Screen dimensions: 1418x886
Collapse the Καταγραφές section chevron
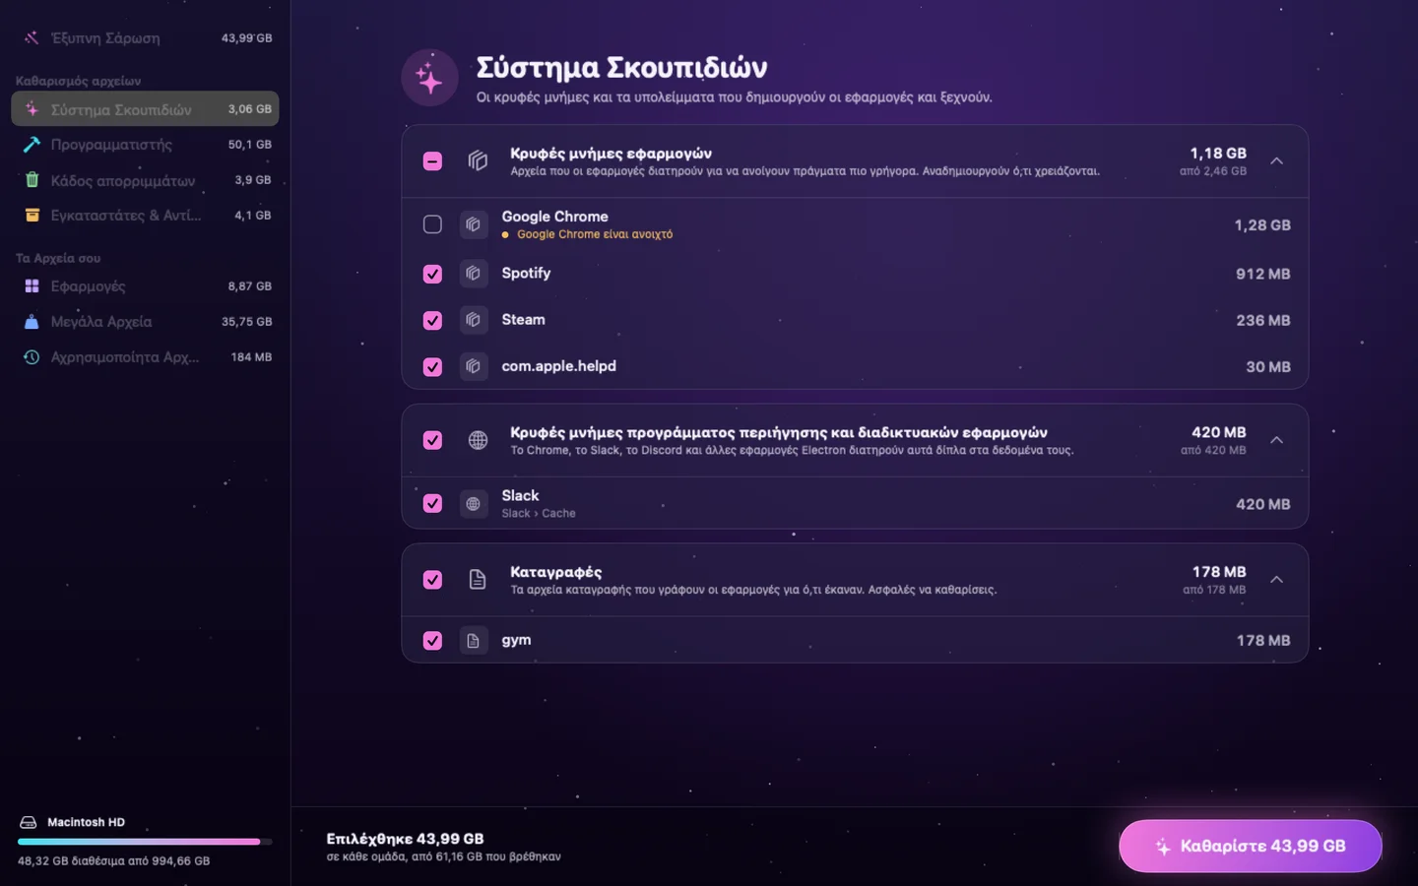(x=1276, y=580)
